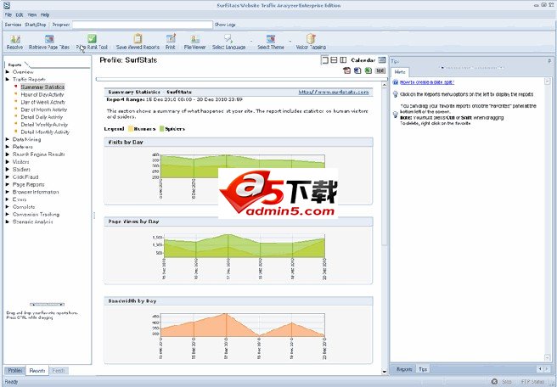Expand Search Engine Results node

point(8,154)
